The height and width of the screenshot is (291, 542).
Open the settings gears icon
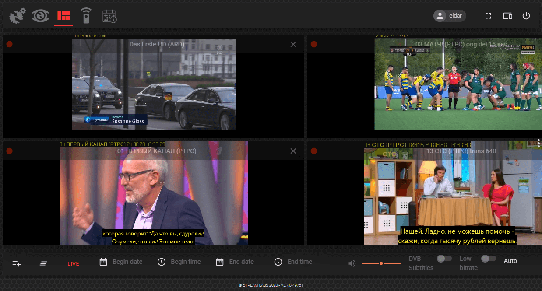[18, 16]
